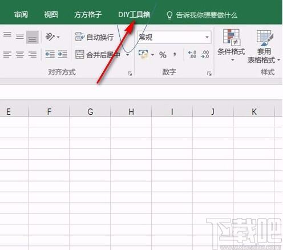The width and height of the screenshot is (283, 250).
Task: Apply comma style number format
Action: pos(175,55)
